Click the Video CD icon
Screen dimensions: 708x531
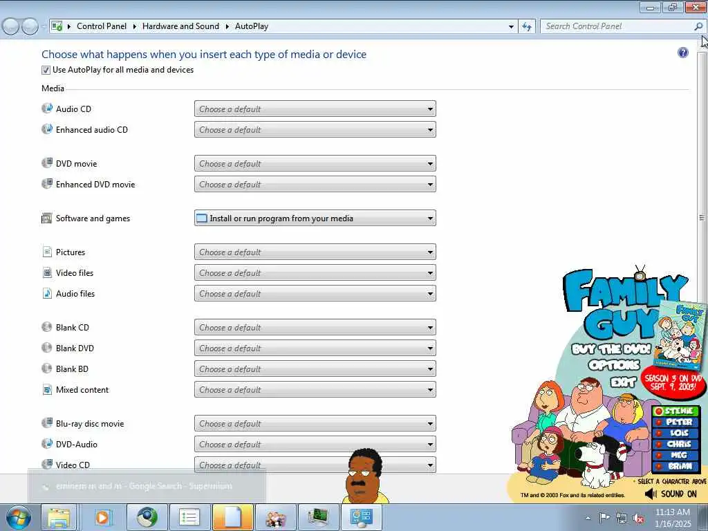pyautogui.click(x=47, y=464)
